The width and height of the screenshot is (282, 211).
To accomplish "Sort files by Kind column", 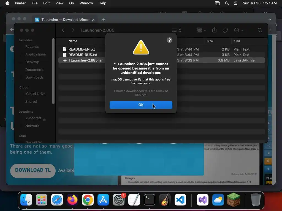I will click(237, 41).
